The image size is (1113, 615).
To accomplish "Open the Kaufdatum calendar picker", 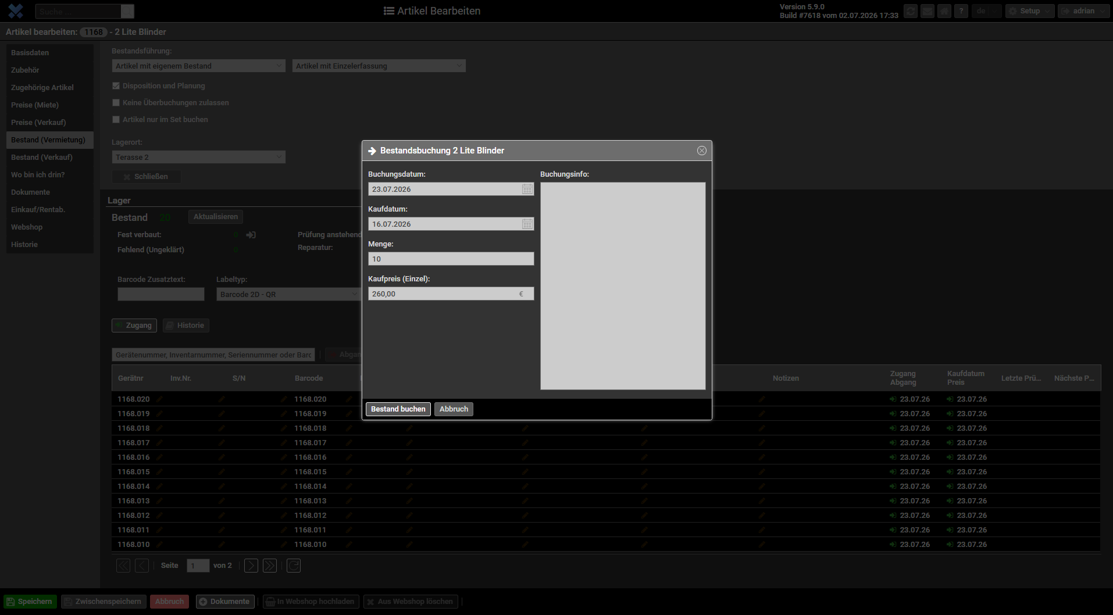I will tap(527, 224).
